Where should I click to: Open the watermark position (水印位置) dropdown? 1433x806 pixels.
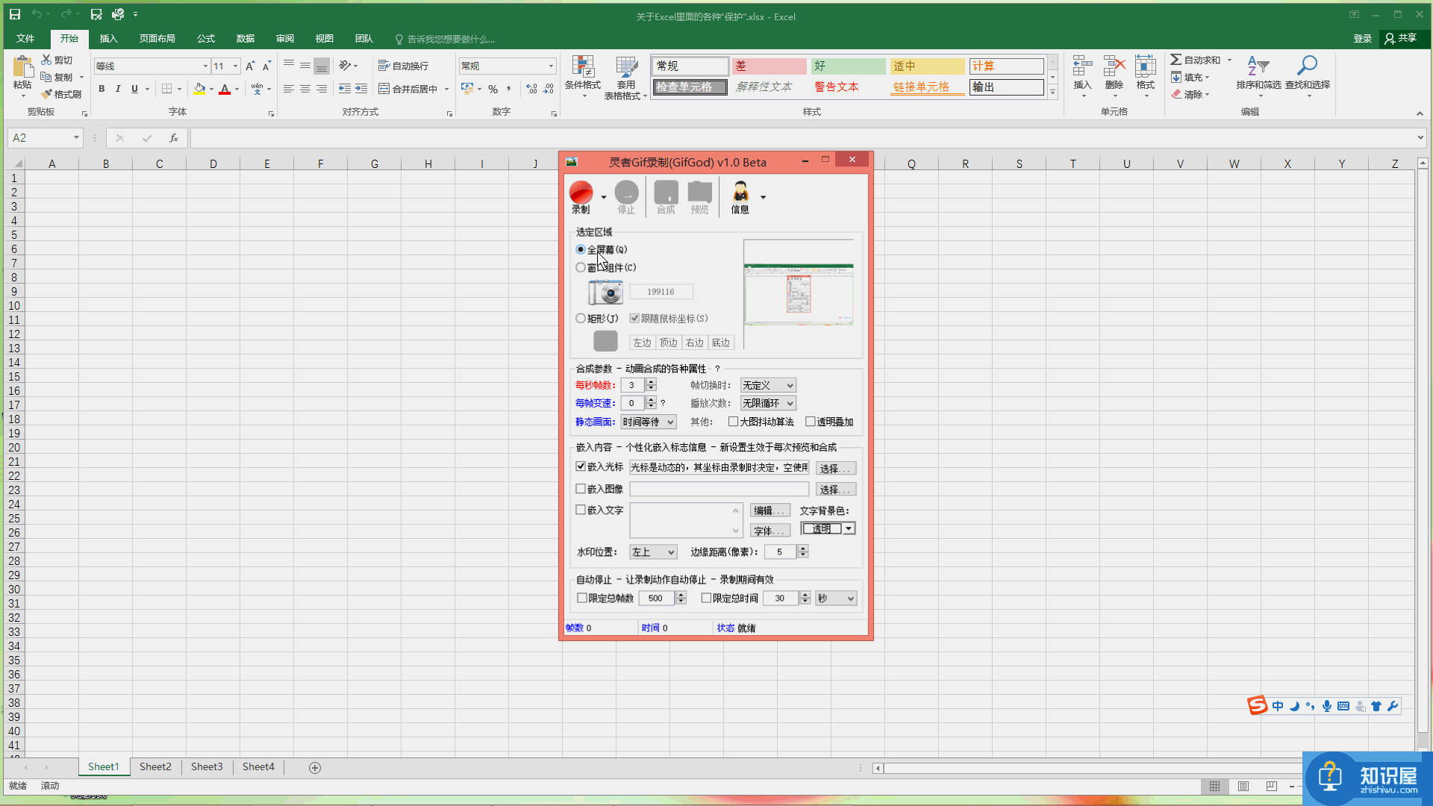tap(653, 552)
